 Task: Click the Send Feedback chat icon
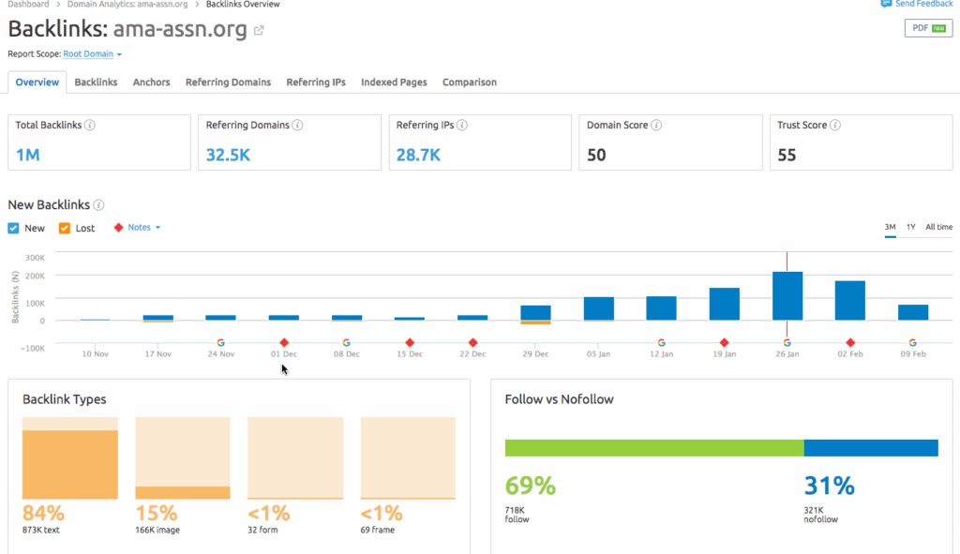coord(886,4)
